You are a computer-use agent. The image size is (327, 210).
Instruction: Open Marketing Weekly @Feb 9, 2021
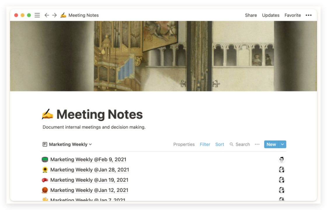pos(88,159)
